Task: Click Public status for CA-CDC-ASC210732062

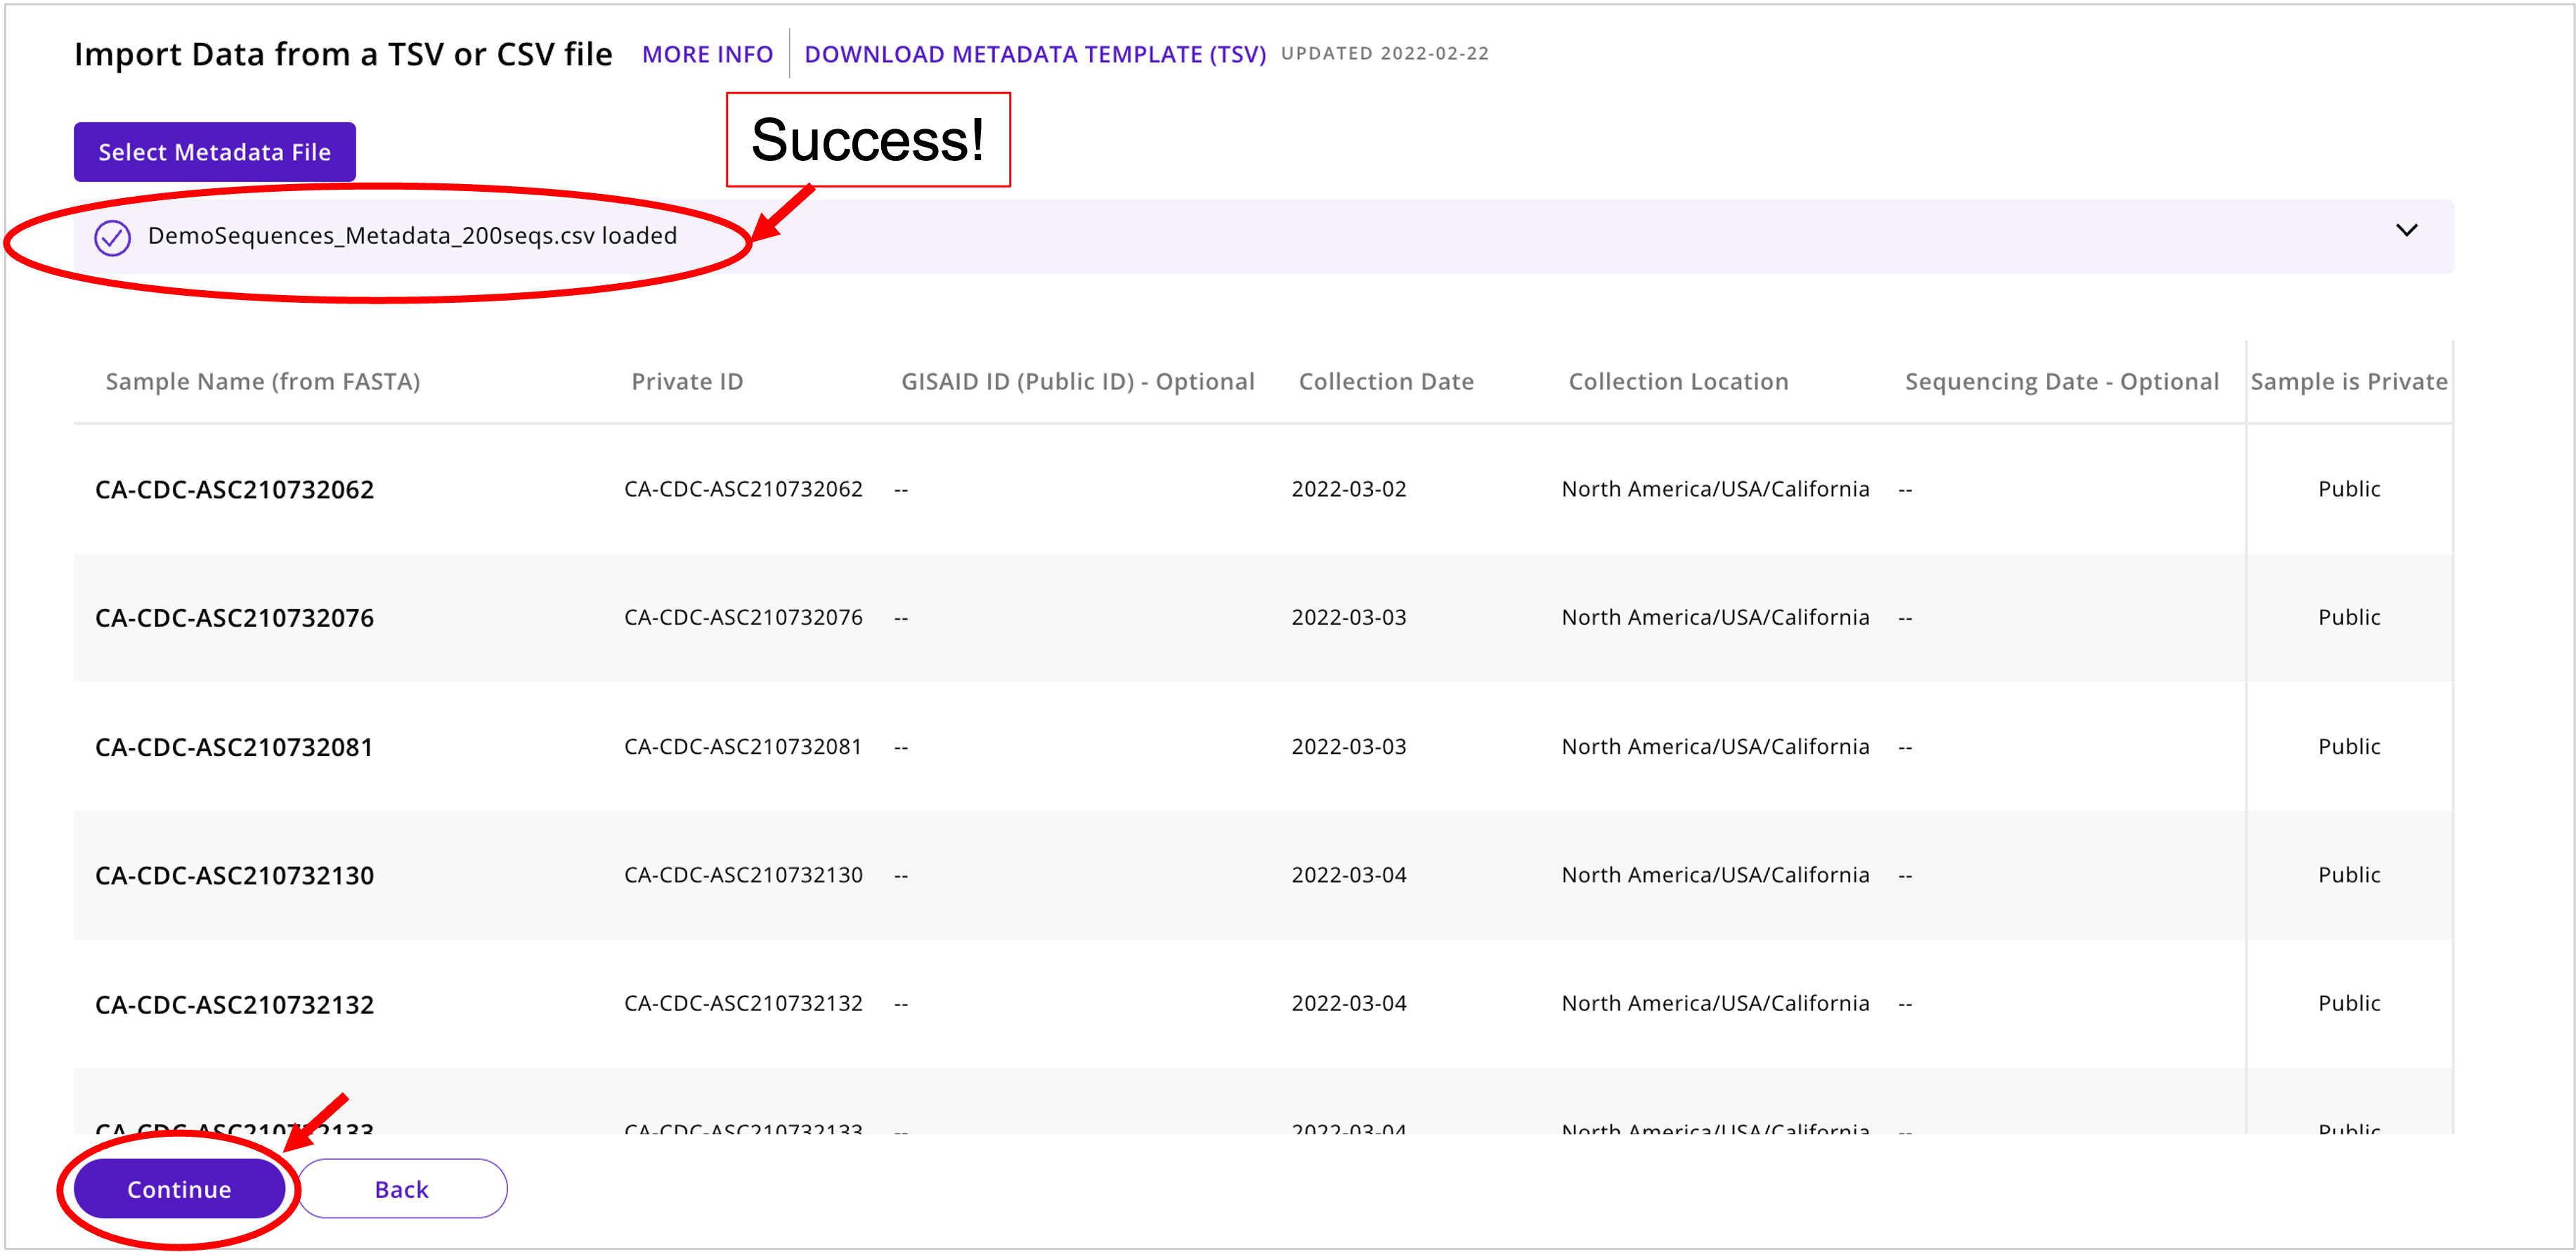Action: [x=2349, y=489]
